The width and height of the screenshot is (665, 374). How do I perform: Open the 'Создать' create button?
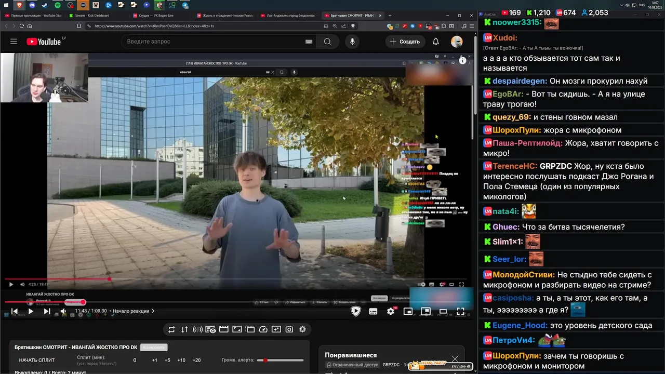click(405, 42)
